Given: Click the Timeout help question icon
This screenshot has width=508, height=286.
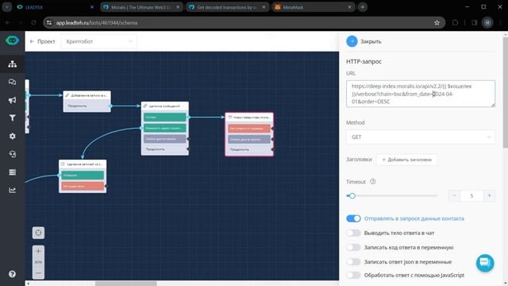Looking at the screenshot, I should click(x=373, y=182).
